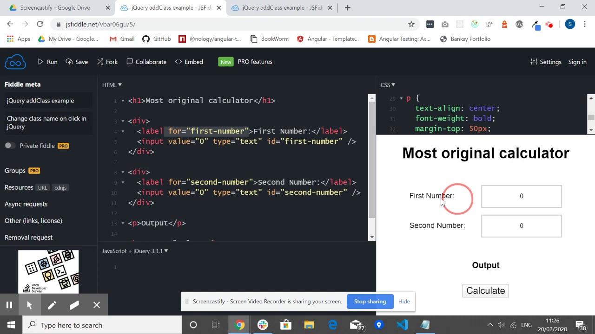Open the CSS panel dropdown

388,84
